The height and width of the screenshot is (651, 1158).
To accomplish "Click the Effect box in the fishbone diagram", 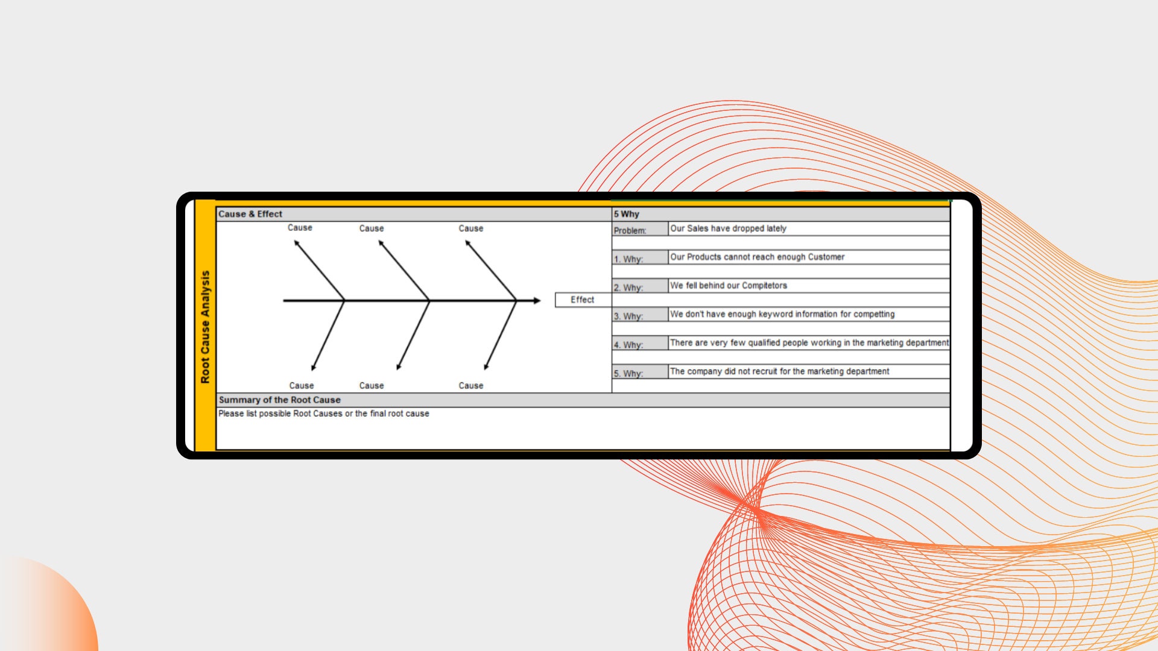I will pos(581,300).
